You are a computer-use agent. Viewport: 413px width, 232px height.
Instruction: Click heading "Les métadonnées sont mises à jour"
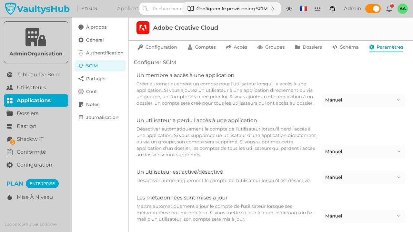182,198
